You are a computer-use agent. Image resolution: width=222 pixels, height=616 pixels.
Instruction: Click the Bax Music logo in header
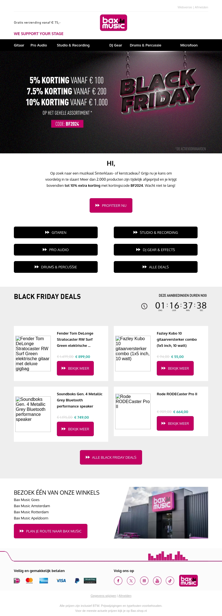113,23
